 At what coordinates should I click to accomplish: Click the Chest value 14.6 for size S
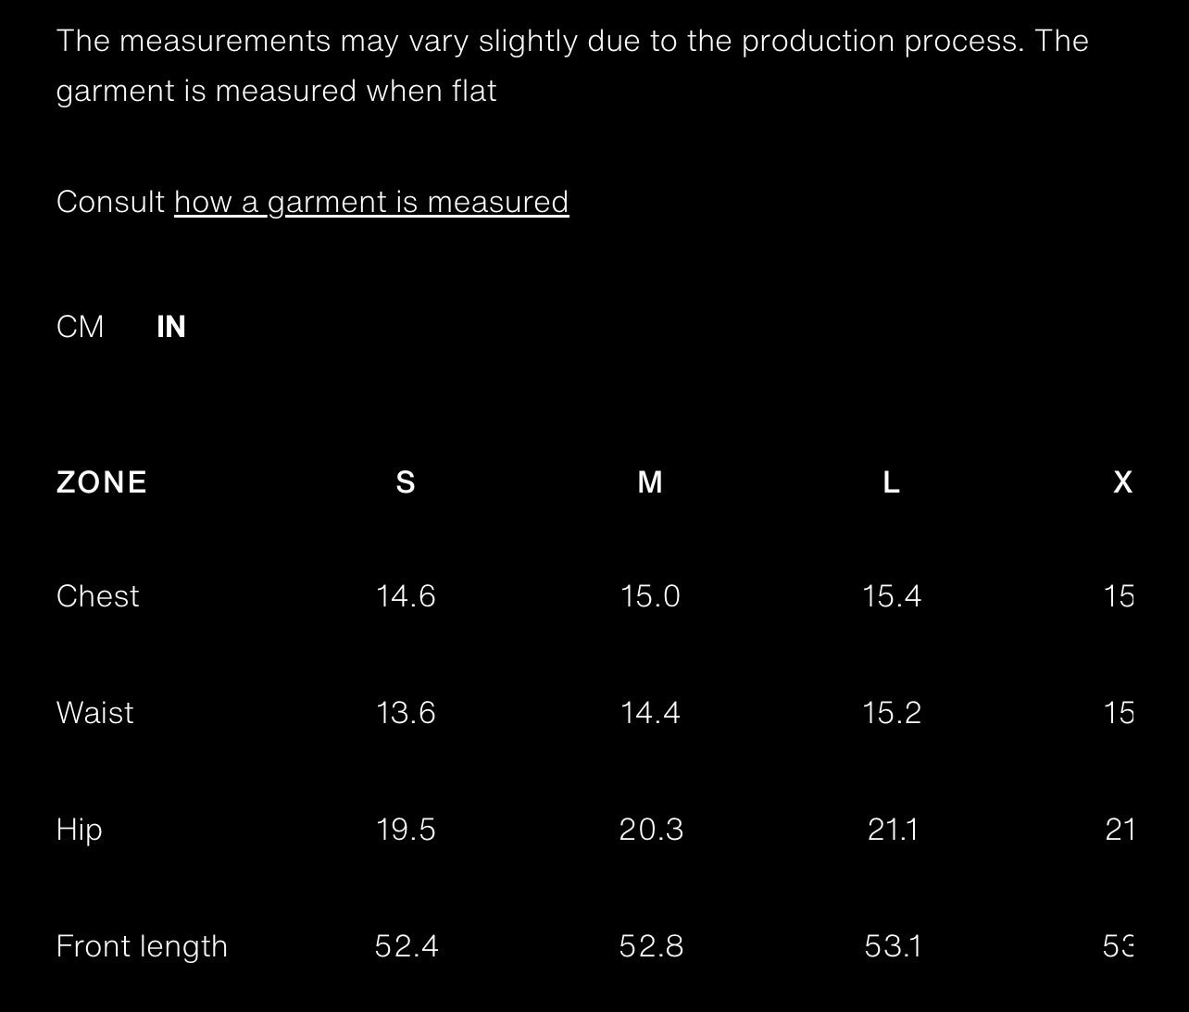(x=406, y=596)
